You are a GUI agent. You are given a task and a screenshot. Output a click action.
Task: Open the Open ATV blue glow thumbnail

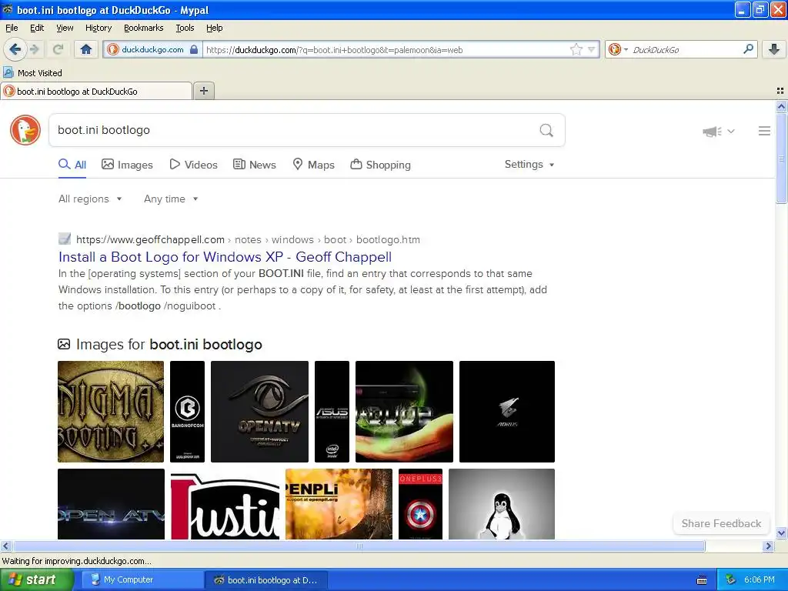click(111, 504)
